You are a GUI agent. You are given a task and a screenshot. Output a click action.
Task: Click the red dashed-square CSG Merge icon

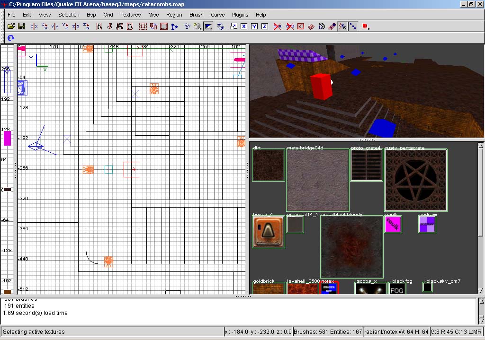pos(164,26)
